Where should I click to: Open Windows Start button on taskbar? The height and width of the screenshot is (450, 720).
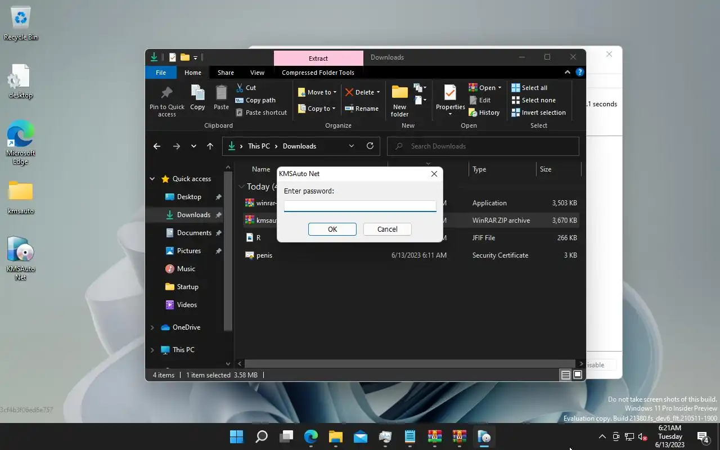point(237,436)
